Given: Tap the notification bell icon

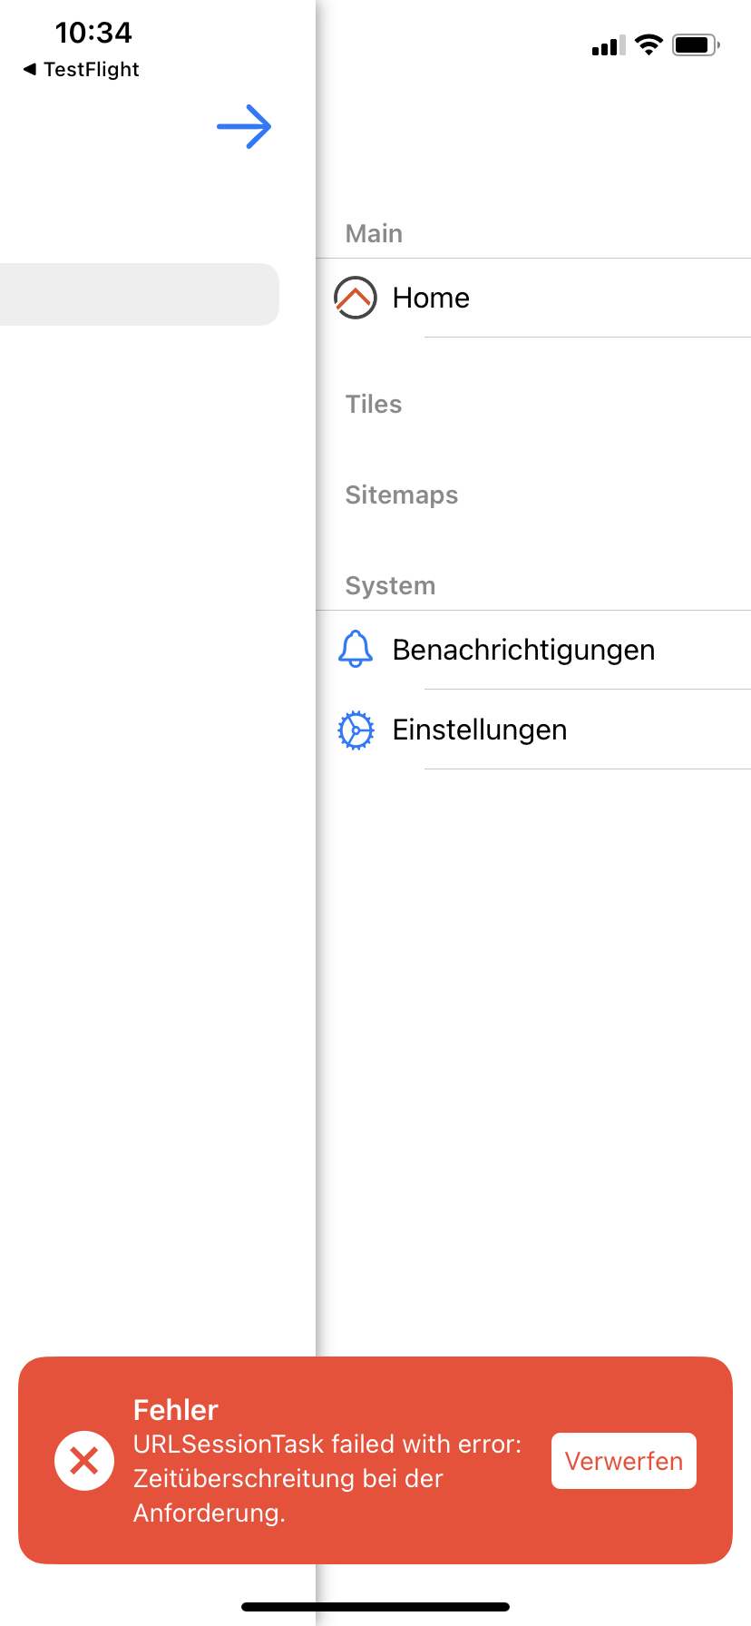Looking at the screenshot, I should 356,650.
